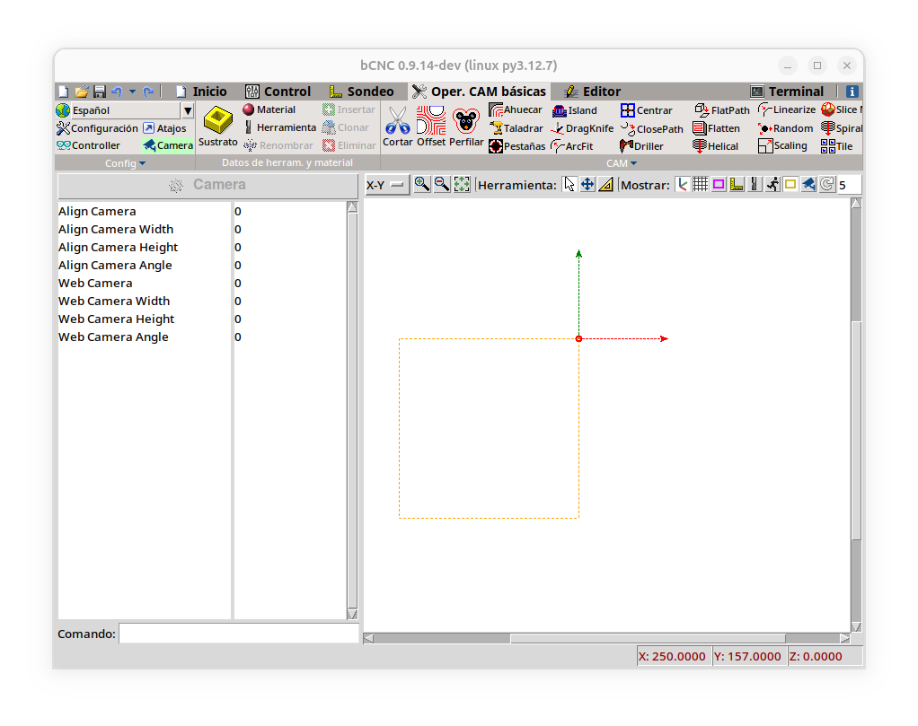The height and width of the screenshot is (726, 918).
Task: Click the blue undo arrow
Action: (x=117, y=92)
